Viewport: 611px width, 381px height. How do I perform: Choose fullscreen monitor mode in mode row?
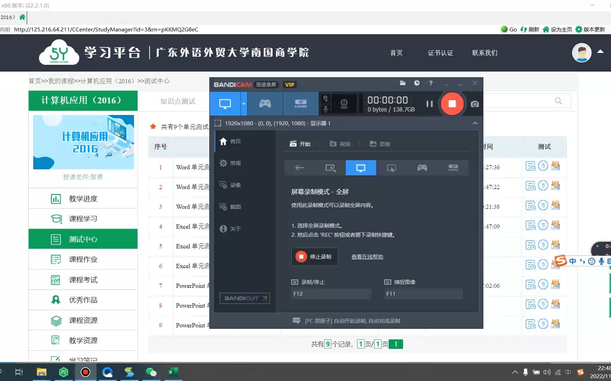(361, 168)
